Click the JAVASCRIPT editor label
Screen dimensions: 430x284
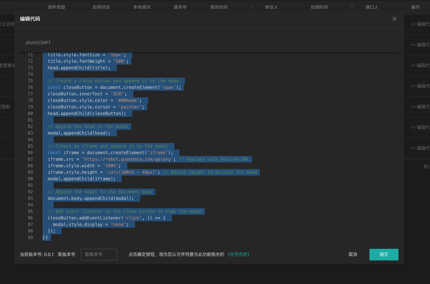coord(38,43)
